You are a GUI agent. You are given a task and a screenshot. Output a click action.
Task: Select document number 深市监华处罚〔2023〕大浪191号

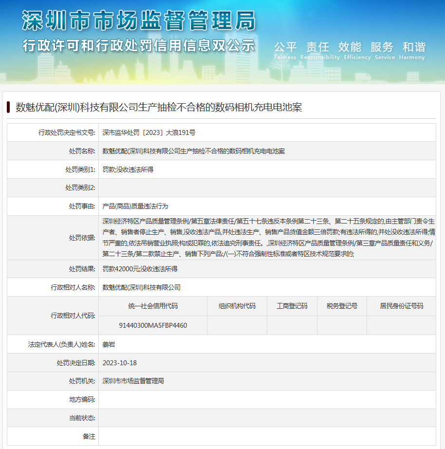pyautogui.click(x=149, y=132)
